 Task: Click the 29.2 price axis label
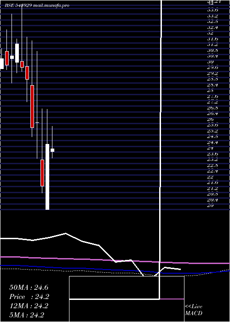click(213, 73)
